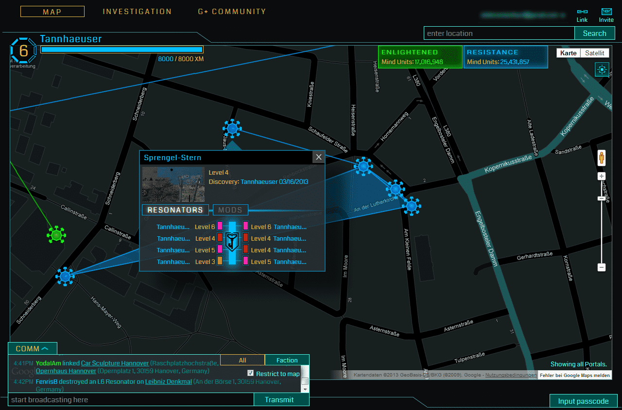Click the Search button

594,33
